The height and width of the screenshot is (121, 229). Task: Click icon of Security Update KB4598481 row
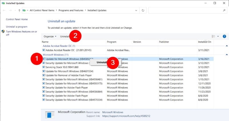44,79
